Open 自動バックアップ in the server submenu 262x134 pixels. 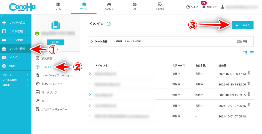click(52, 84)
